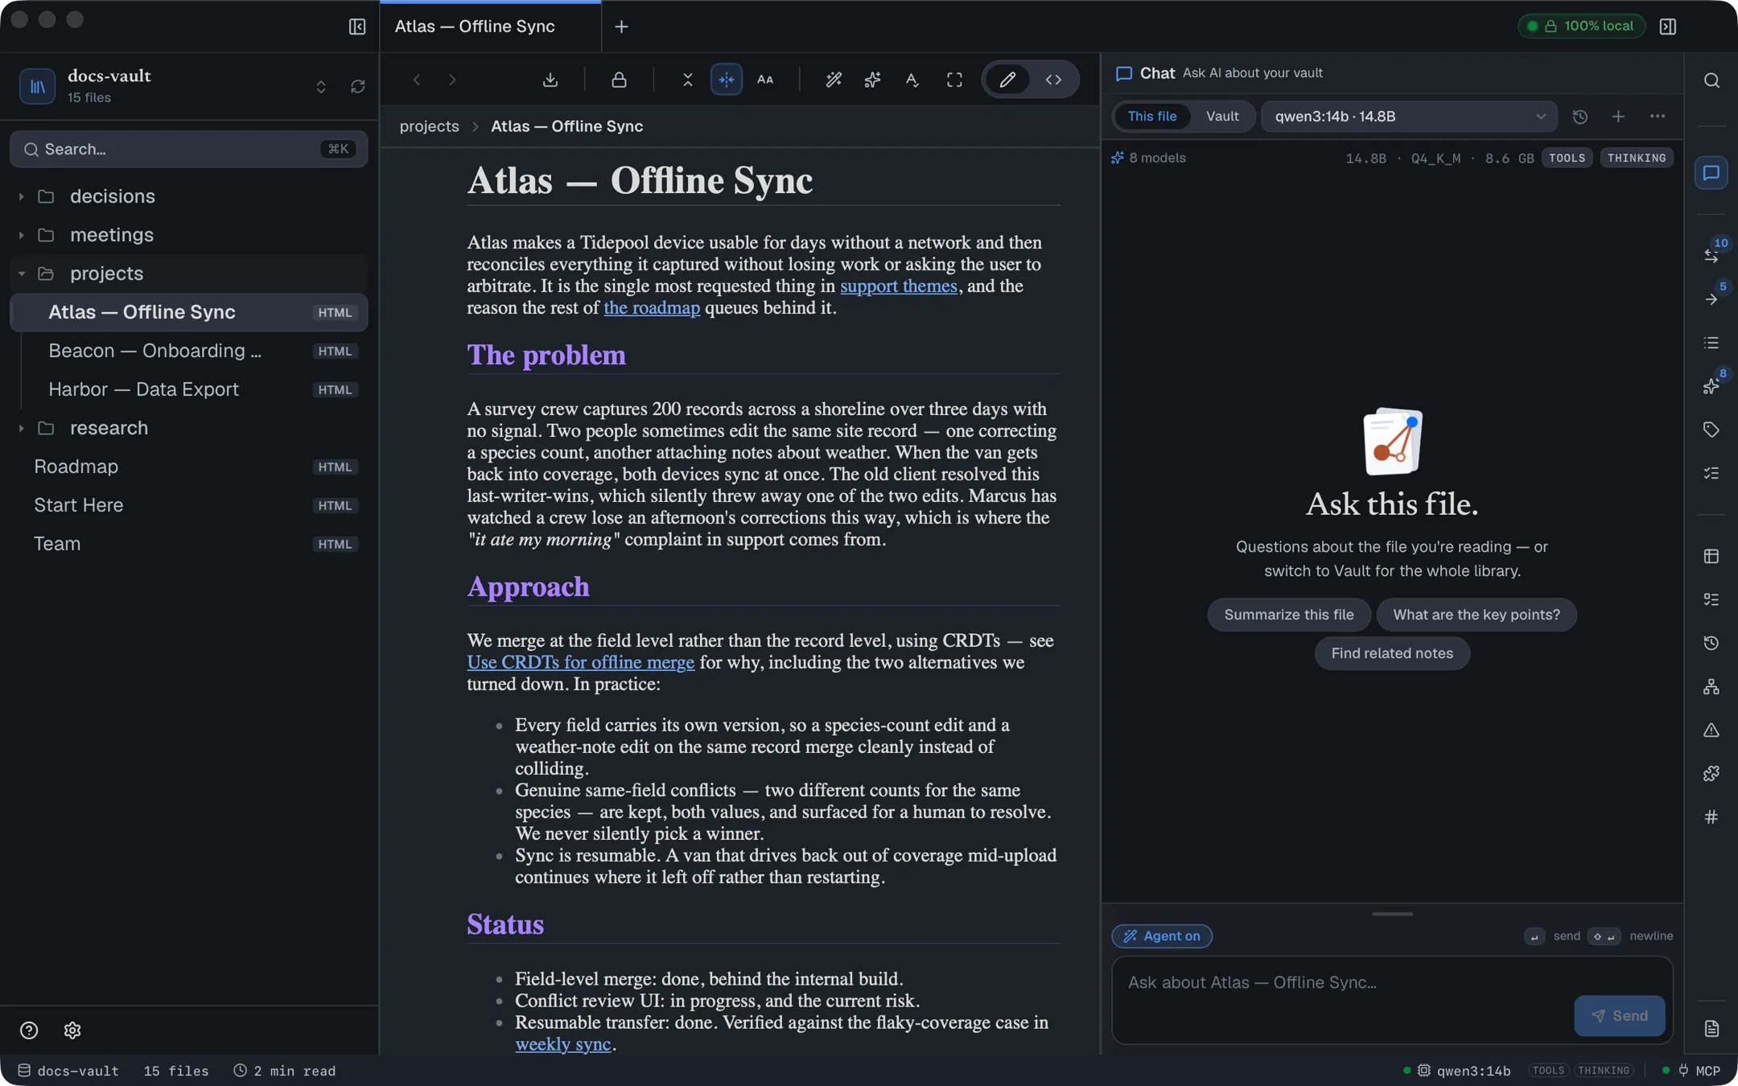
Task: Click the download/export icon in toolbar
Action: tap(550, 80)
